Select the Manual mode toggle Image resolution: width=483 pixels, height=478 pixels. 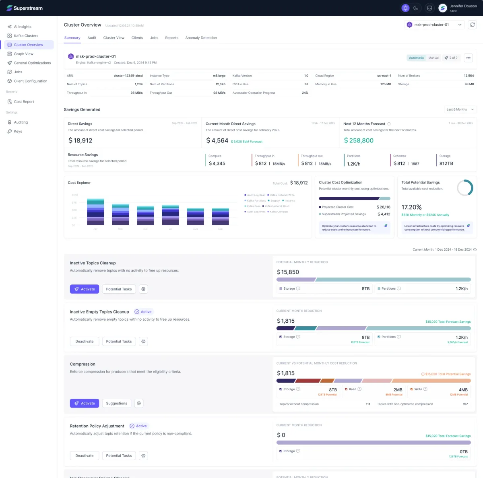coord(433,58)
